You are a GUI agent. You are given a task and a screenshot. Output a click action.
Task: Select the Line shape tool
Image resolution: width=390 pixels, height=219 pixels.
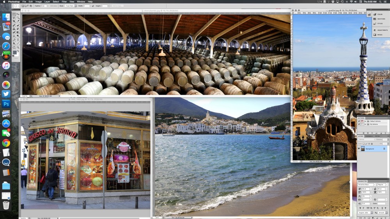click(18, 43)
